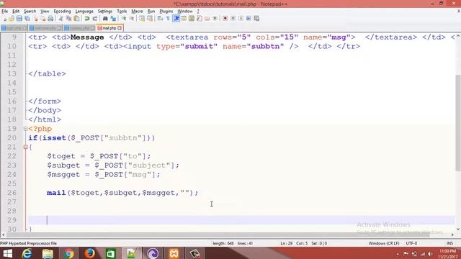Open the Encoding menu
The height and width of the screenshot is (259, 461).
point(62,12)
